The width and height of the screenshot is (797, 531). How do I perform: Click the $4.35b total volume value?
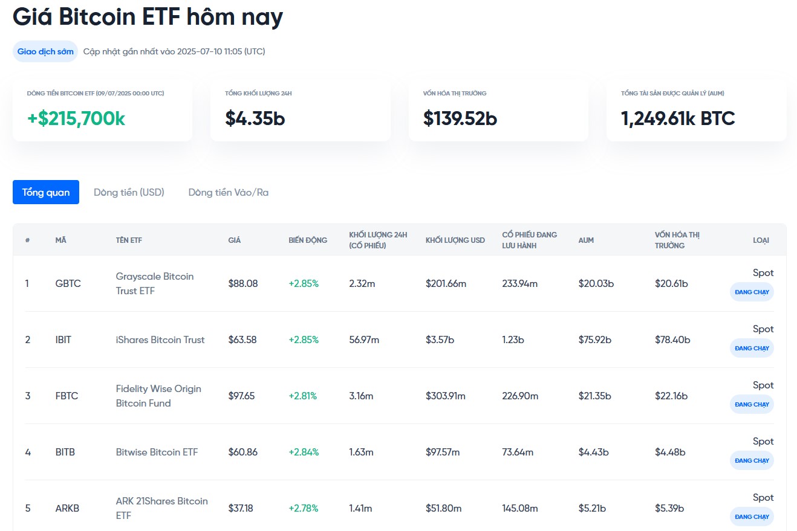coord(255,118)
